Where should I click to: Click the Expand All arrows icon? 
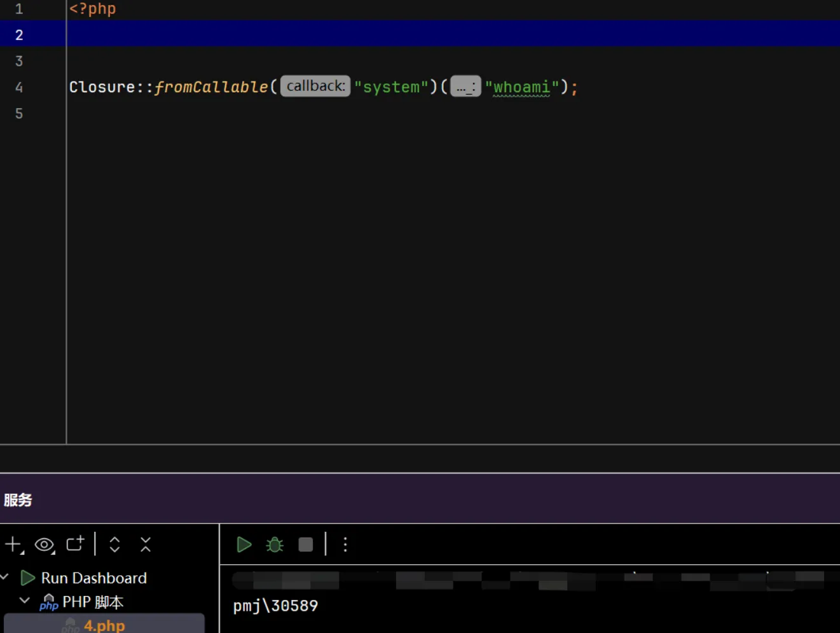point(114,545)
